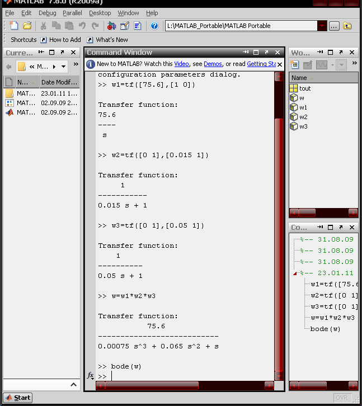Go up one directory level icon
362x406 pixels.
(x=347, y=26)
